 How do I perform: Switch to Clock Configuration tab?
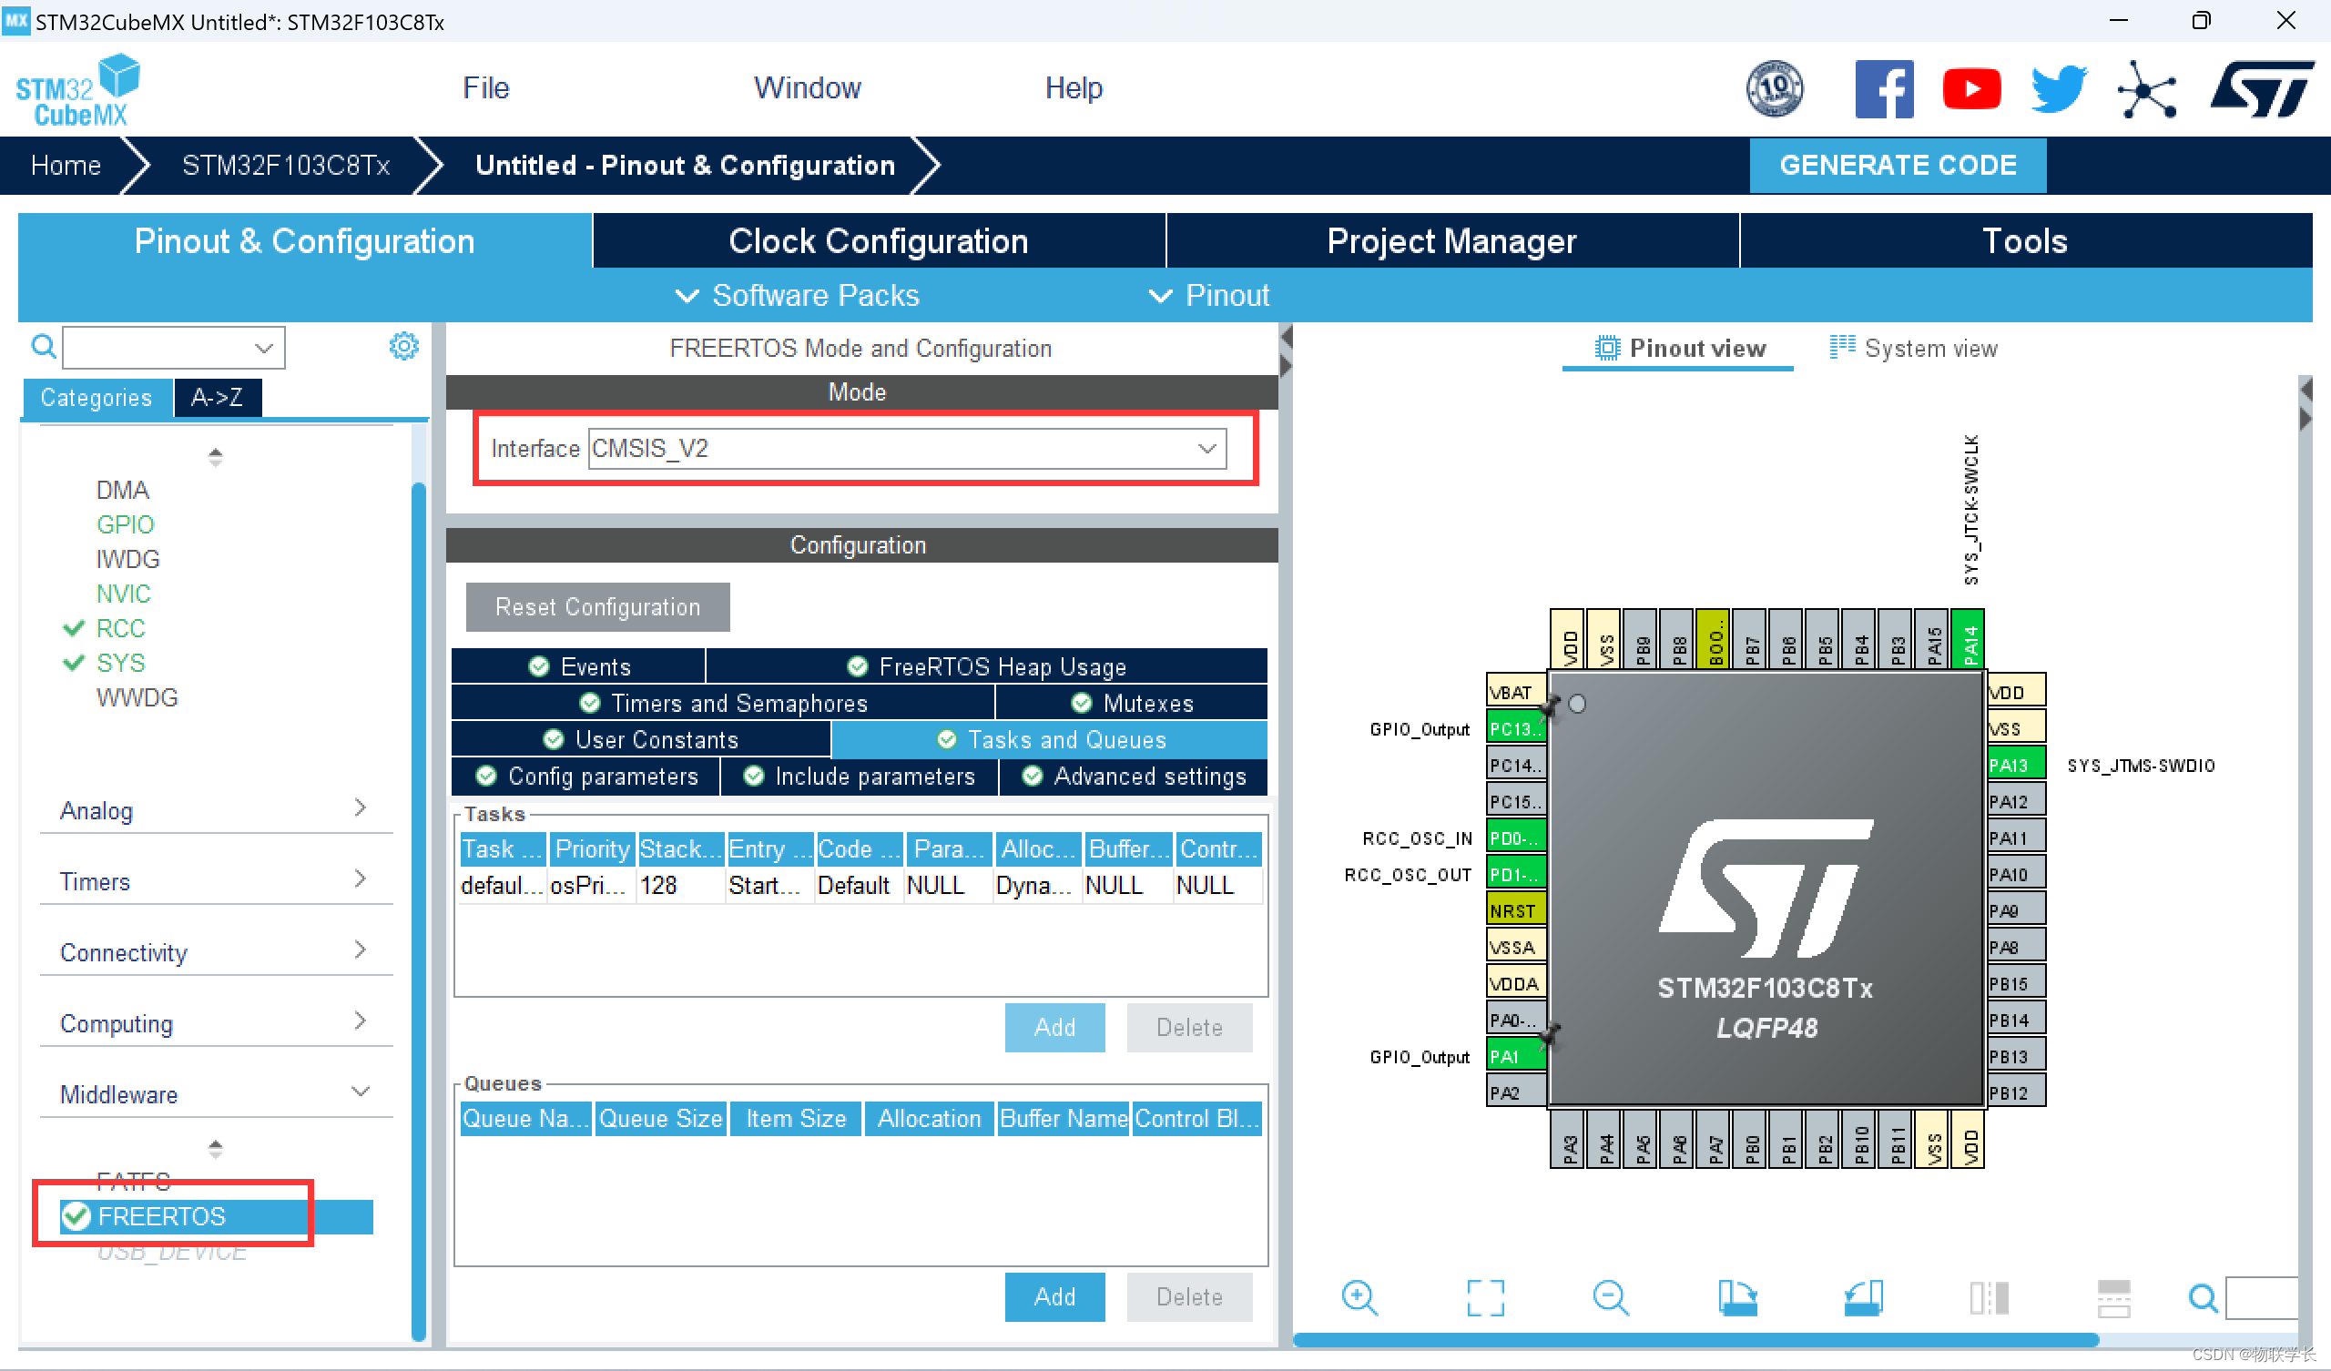tap(877, 240)
